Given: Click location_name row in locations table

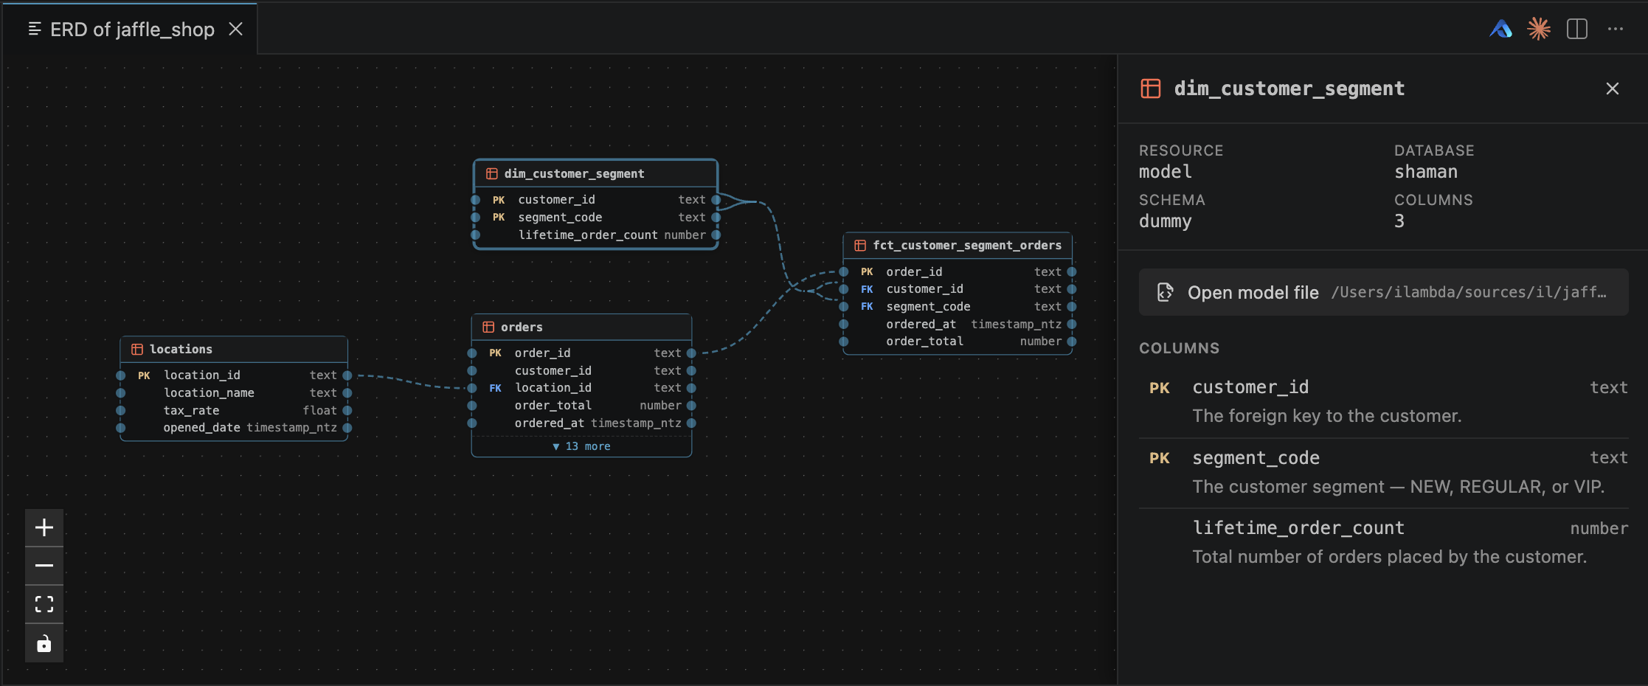Looking at the screenshot, I should (x=234, y=392).
